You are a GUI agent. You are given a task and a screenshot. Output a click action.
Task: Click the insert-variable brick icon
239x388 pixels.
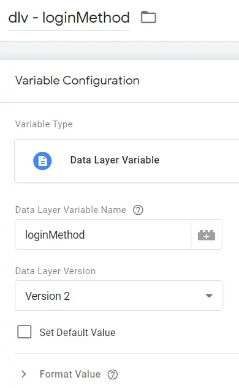pos(207,234)
